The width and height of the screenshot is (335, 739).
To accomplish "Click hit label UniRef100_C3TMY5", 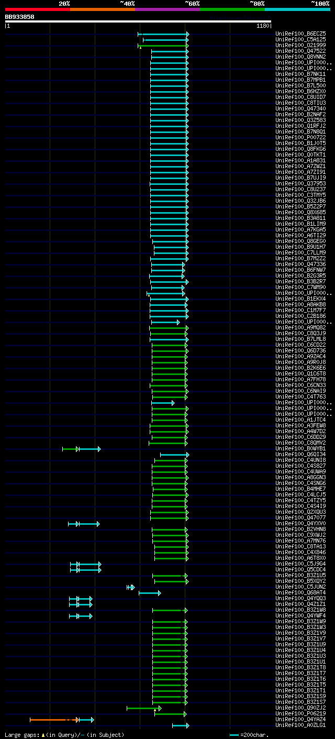I will click(x=300, y=195).
